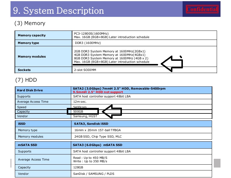Screen dimensions: 231x178
Task: Select the '8GB DDR3 System Memory' line
Action: pyautogui.click(x=111, y=58)
